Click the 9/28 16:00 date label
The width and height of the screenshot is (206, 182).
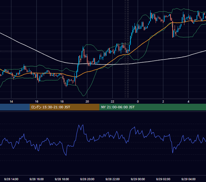[x=37, y=179]
